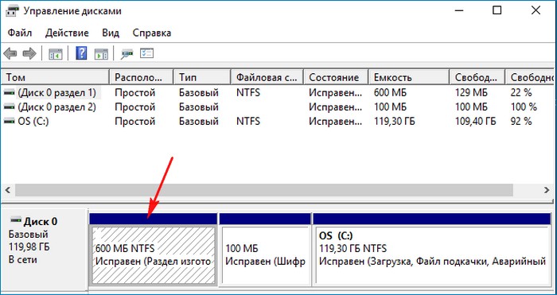
Task: Sort by the Файловая с... column header
Action: click(x=267, y=77)
